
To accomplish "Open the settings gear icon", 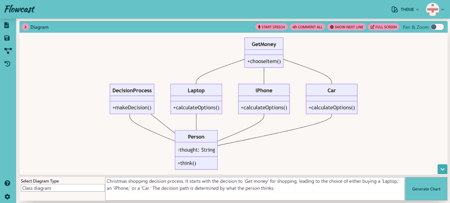I will (x=7, y=197).
